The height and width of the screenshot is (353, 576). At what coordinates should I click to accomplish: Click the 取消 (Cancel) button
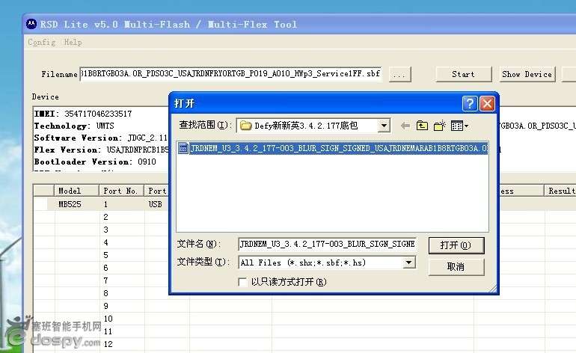[456, 266]
